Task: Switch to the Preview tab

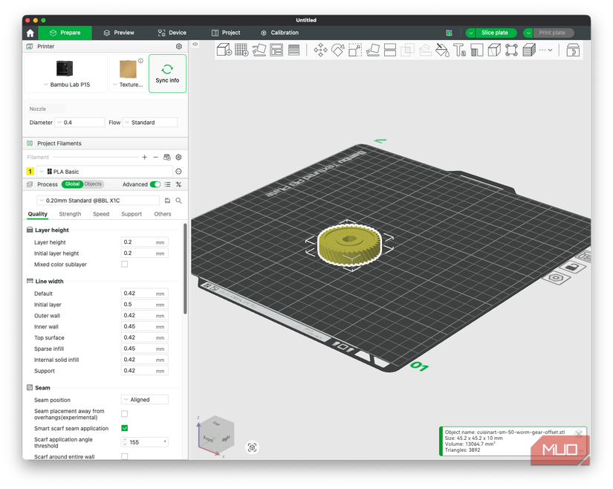Action: point(119,33)
